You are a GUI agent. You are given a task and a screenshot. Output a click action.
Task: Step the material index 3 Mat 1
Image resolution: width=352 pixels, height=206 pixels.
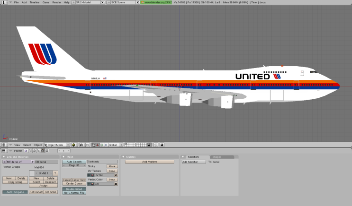[x=44, y=173]
